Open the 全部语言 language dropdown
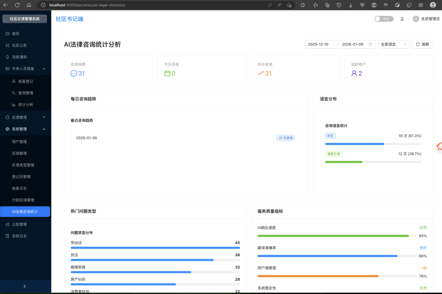 393,44
